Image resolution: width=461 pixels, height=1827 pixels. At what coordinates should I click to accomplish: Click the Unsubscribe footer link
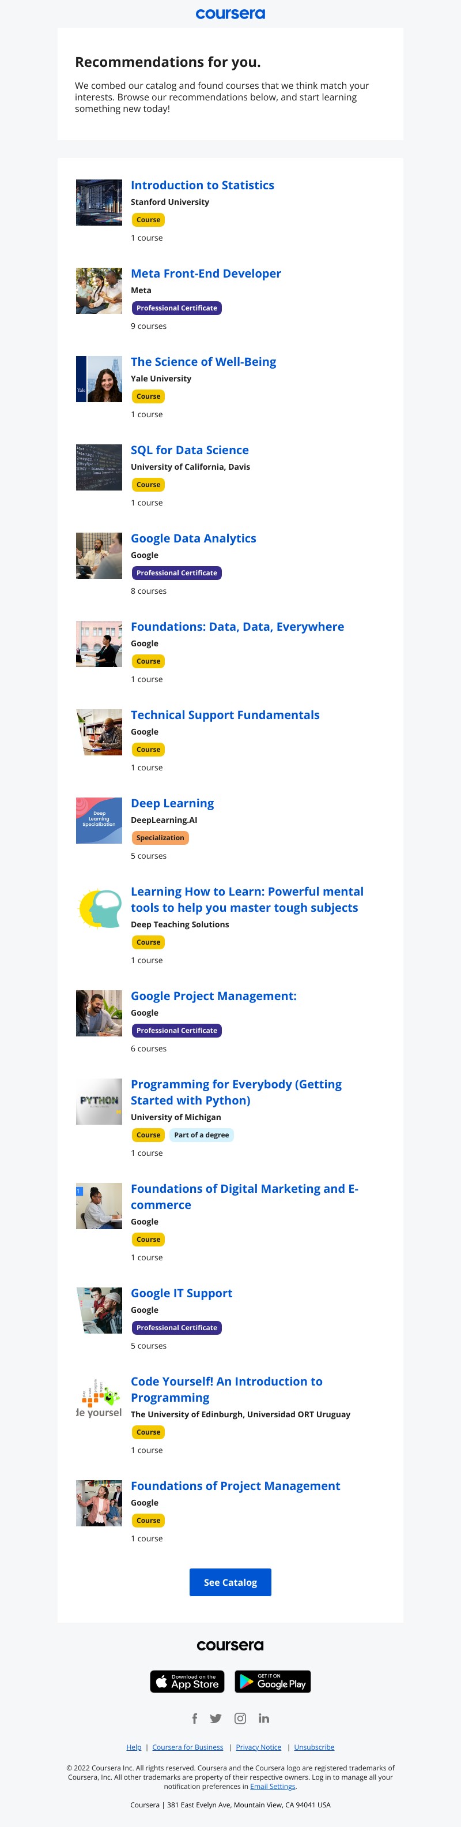315,1747
